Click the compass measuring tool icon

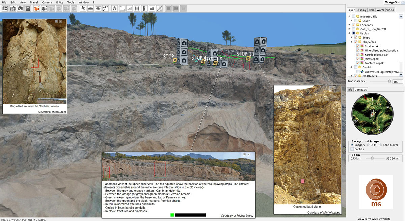[x=114, y=8]
